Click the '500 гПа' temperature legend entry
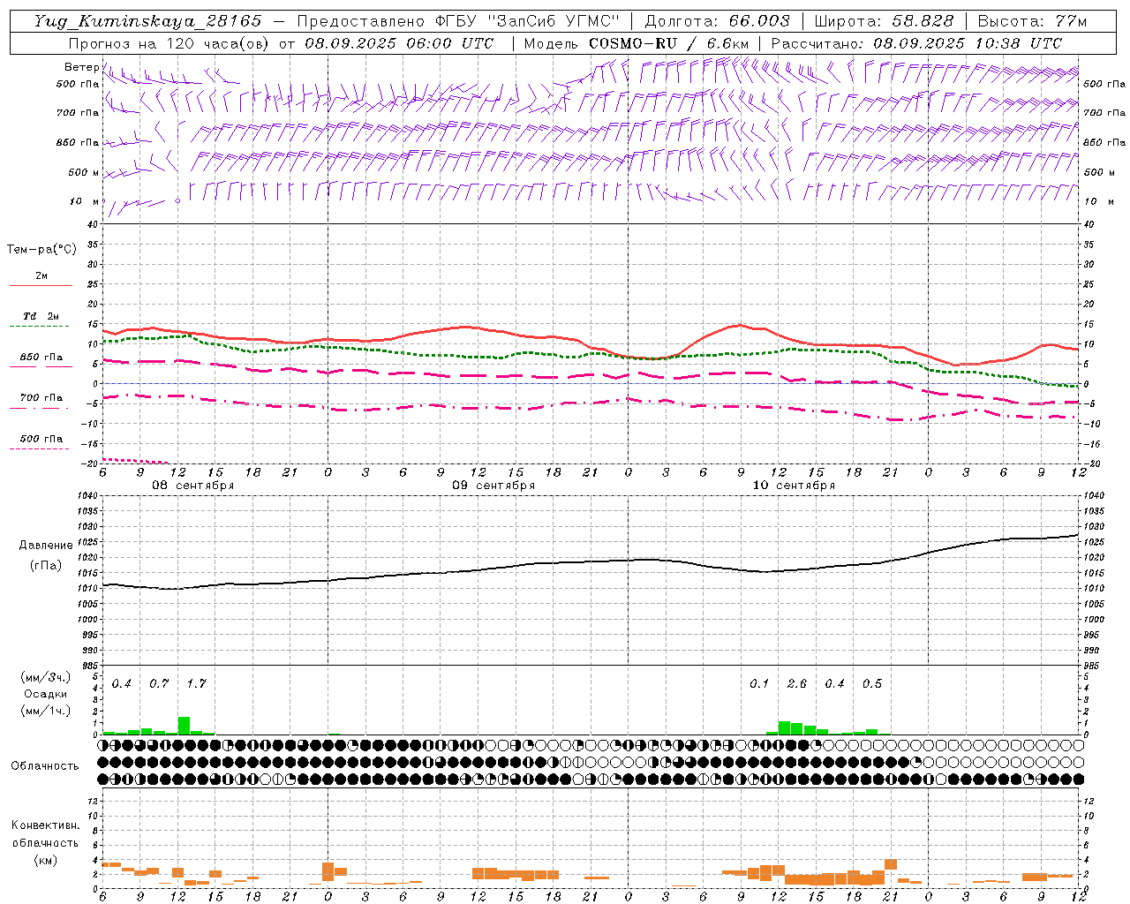The height and width of the screenshot is (904, 1130). [41, 439]
